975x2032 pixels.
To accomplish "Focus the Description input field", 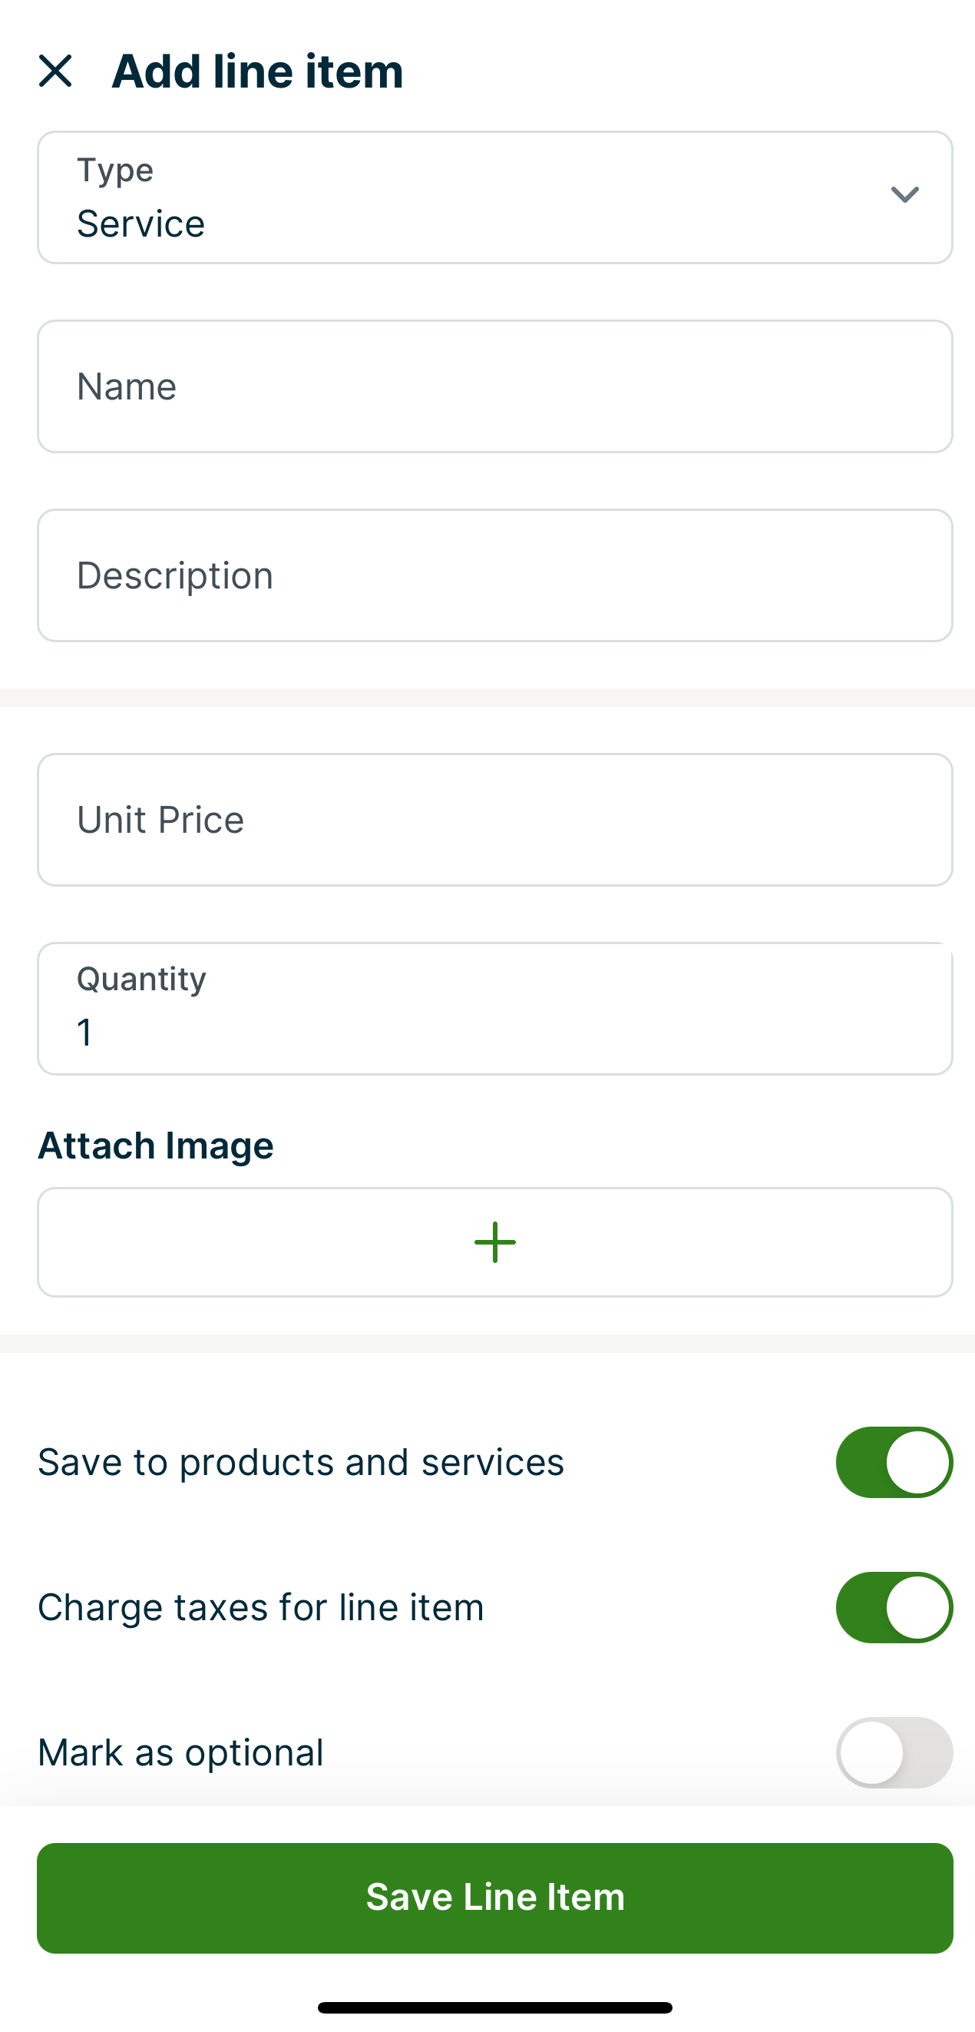I will click(x=495, y=575).
